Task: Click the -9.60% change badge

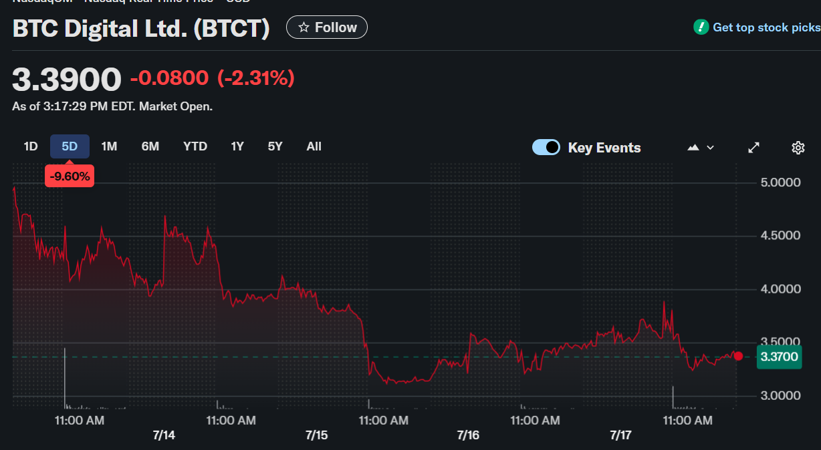Action: 70,177
